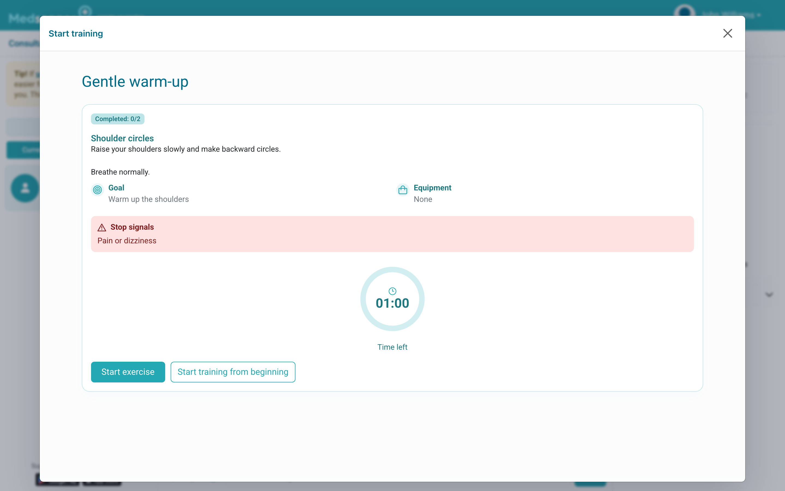The height and width of the screenshot is (491, 785).
Task: Click the Shoulder circles exercise title
Action: [x=122, y=138]
